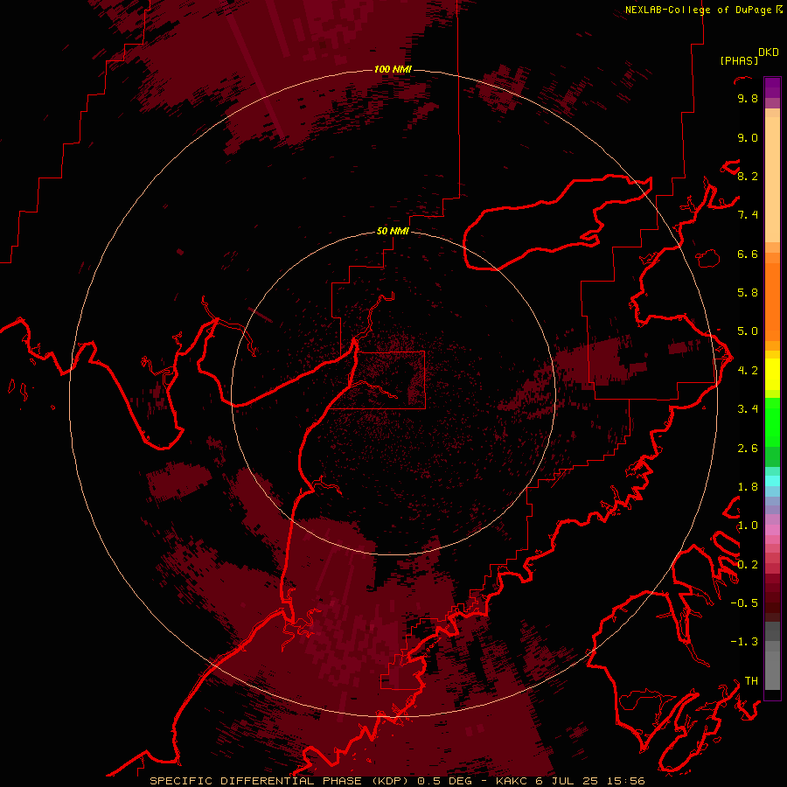787x787 pixels.
Task: Click the DKD label above the color scale
Action: coord(769,52)
